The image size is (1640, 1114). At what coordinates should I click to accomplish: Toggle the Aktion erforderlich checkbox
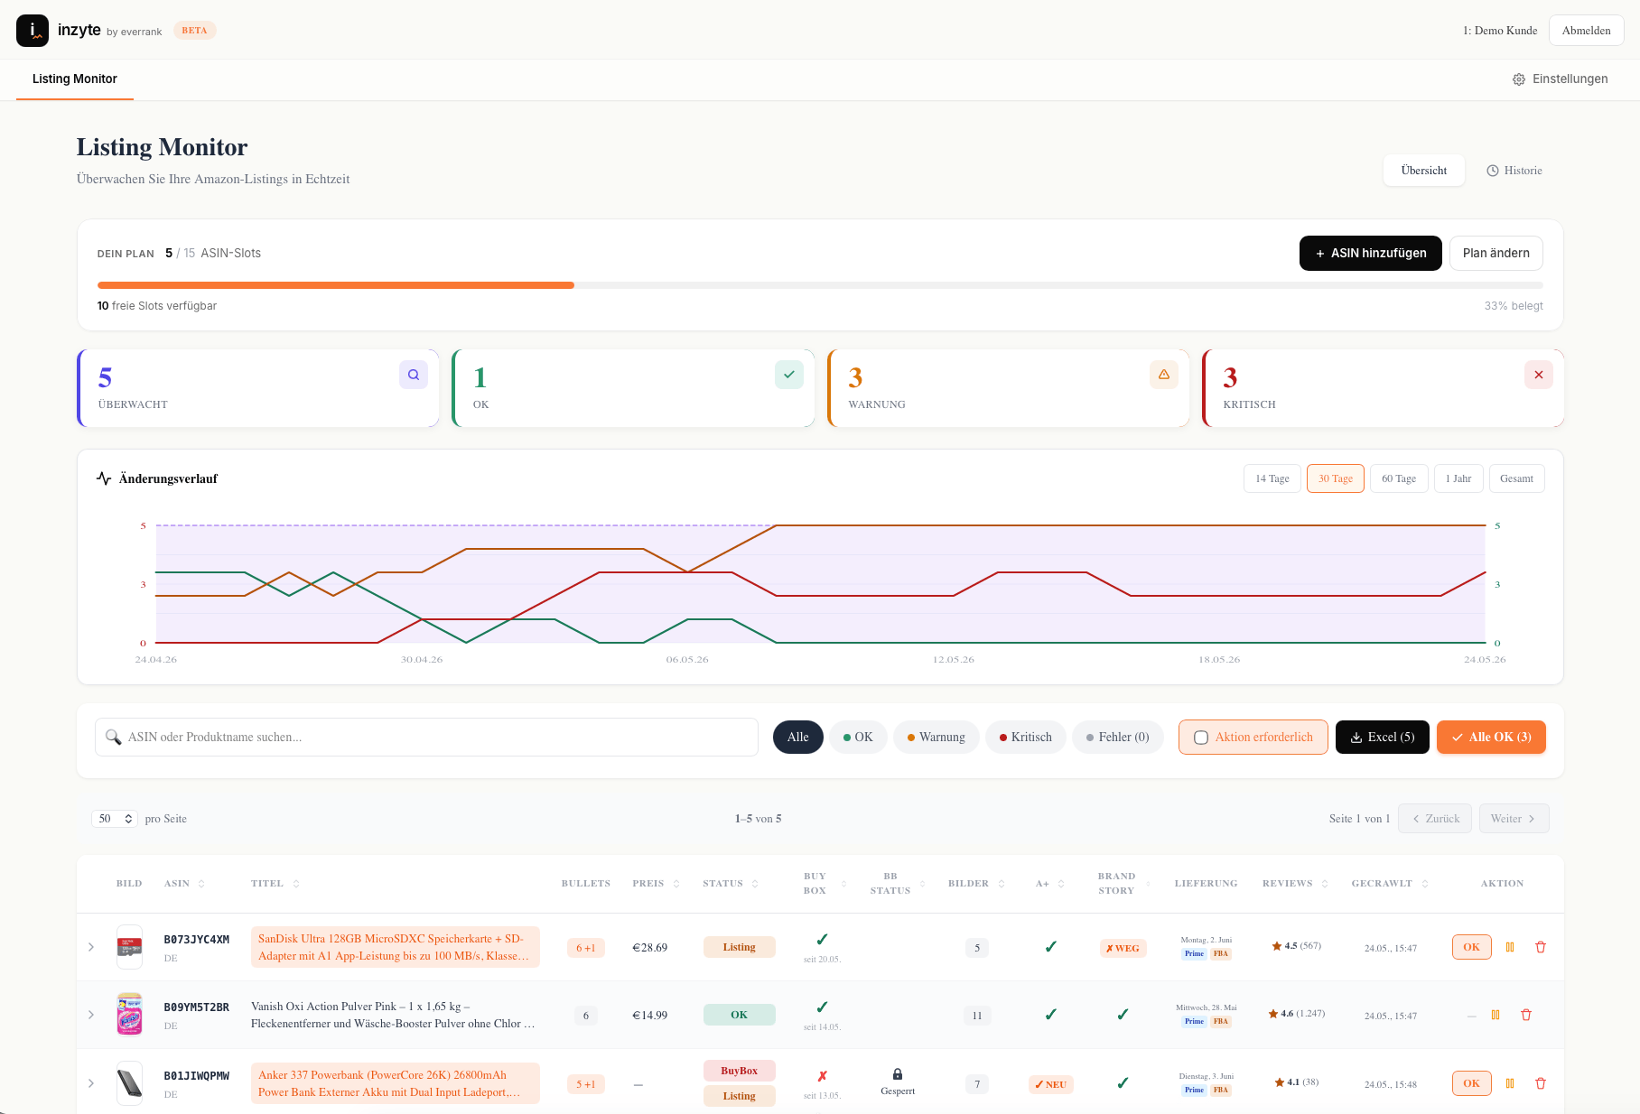[x=1201, y=738]
